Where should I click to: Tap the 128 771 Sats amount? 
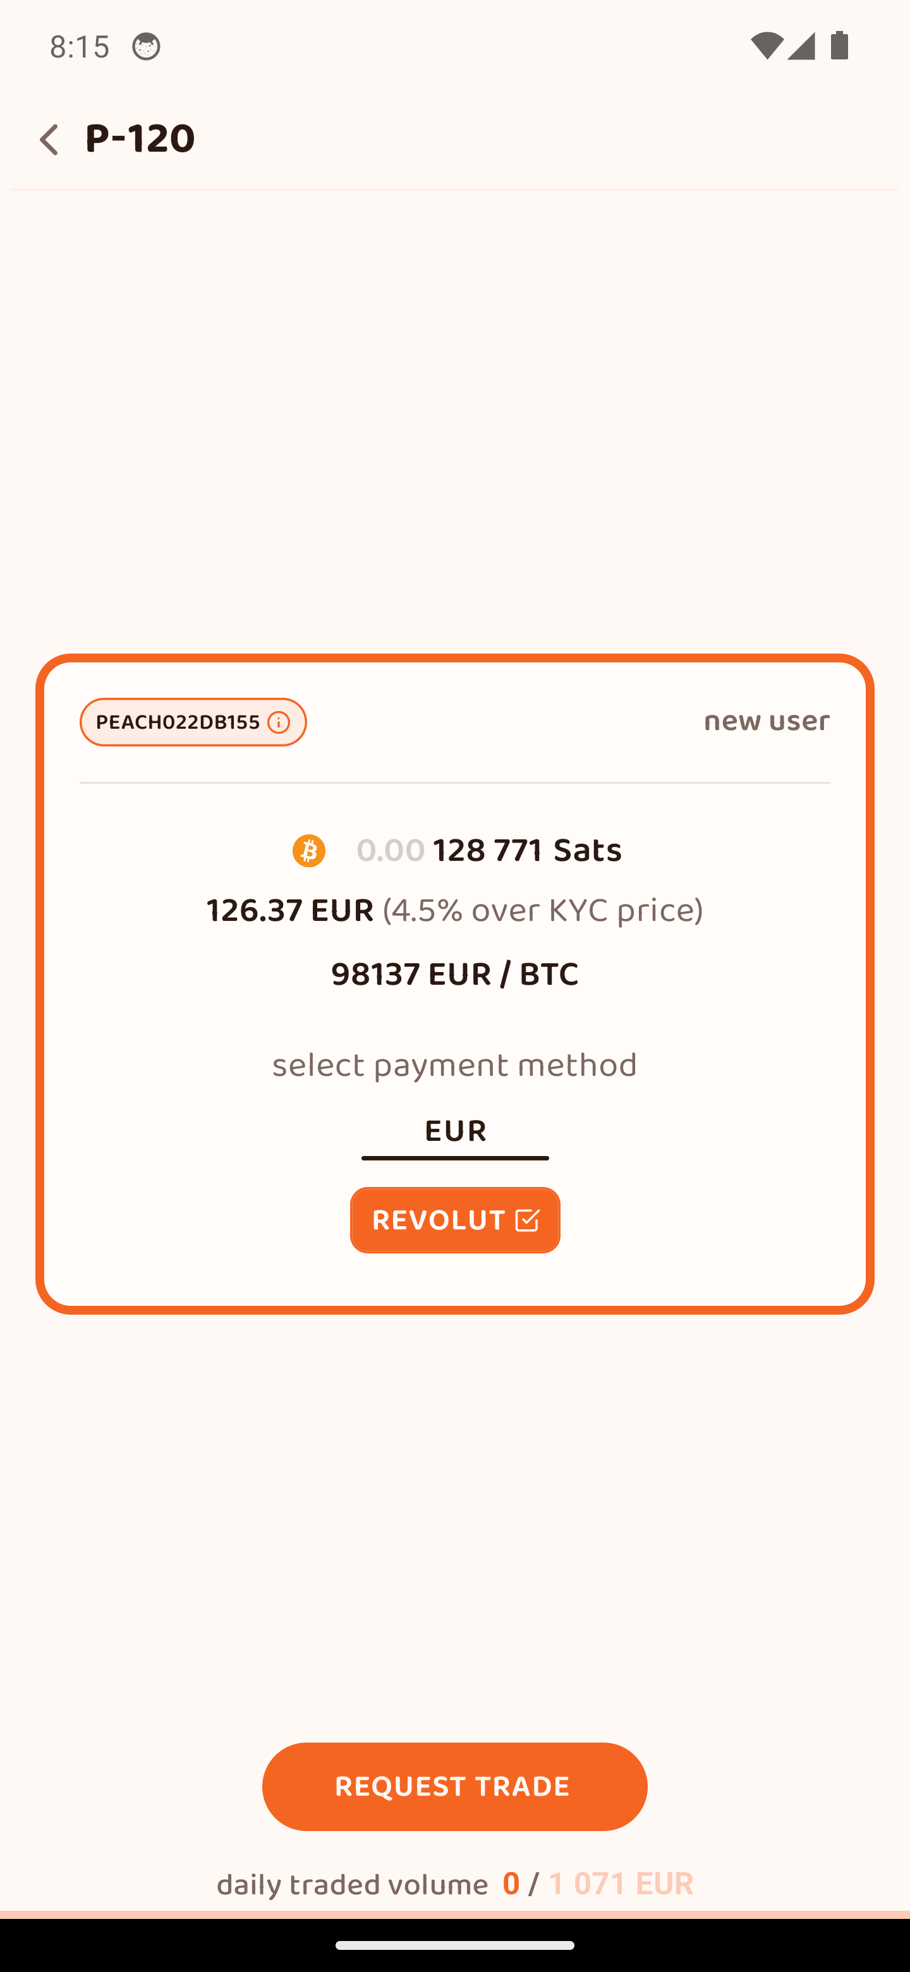tap(526, 851)
